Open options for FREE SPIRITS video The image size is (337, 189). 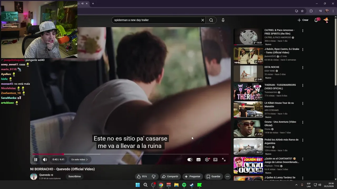click(303, 31)
